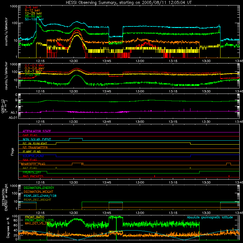Select the 3-6 keV legend label

pos(31,7)
